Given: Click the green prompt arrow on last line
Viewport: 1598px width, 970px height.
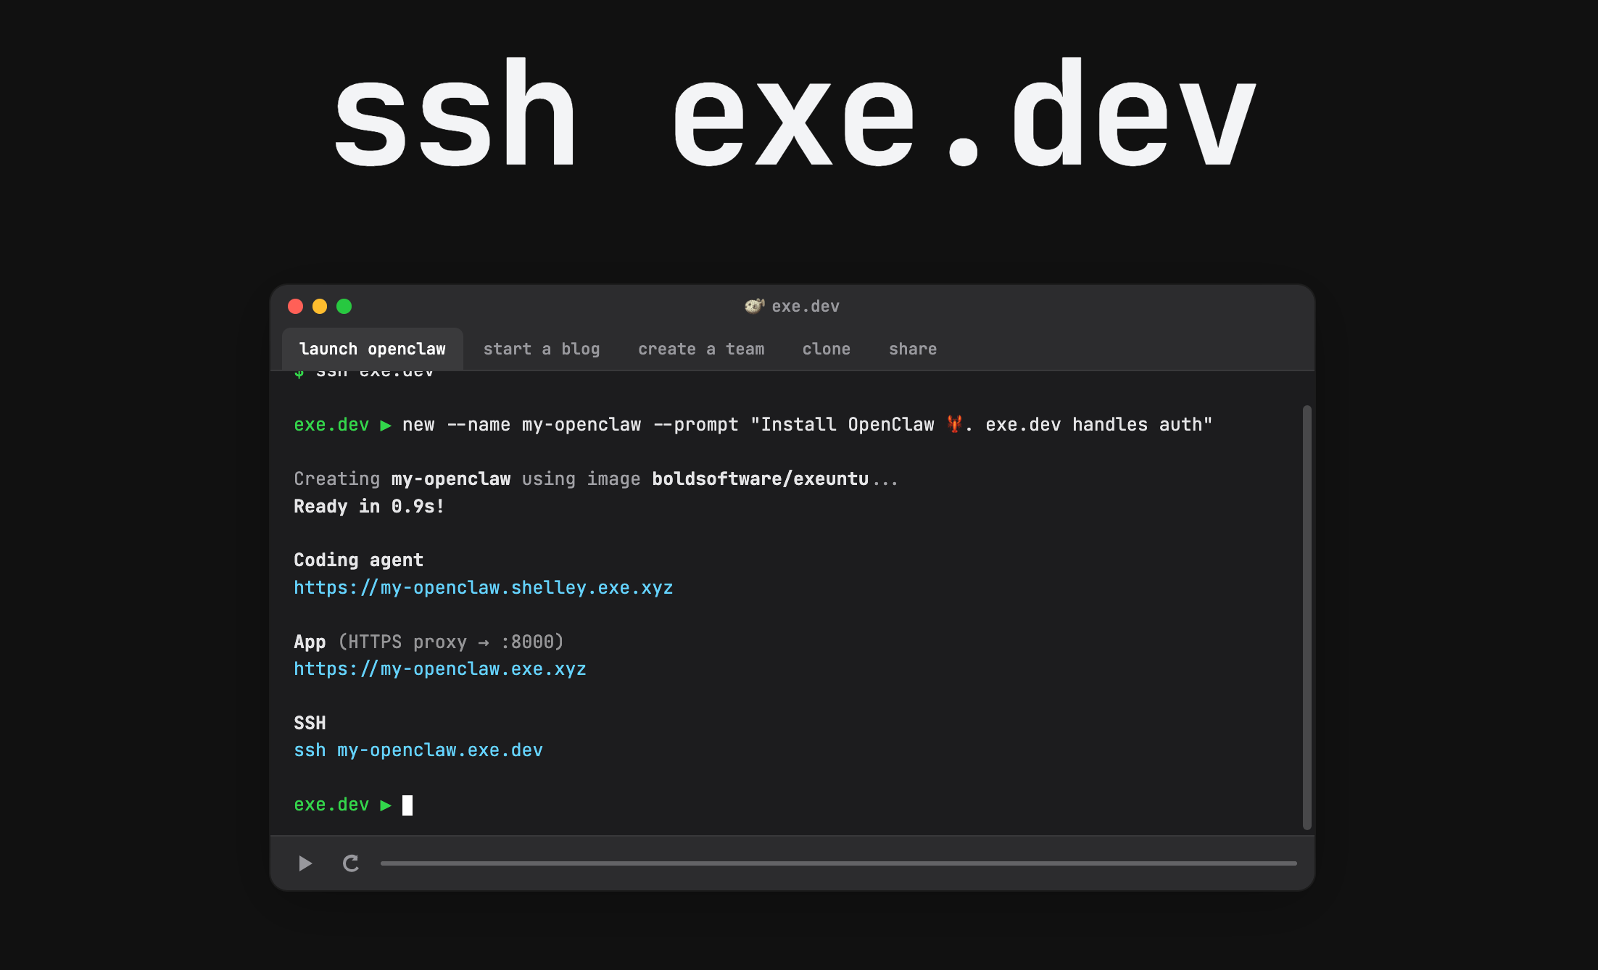Looking at the screenshot, I should pos(386,805).
